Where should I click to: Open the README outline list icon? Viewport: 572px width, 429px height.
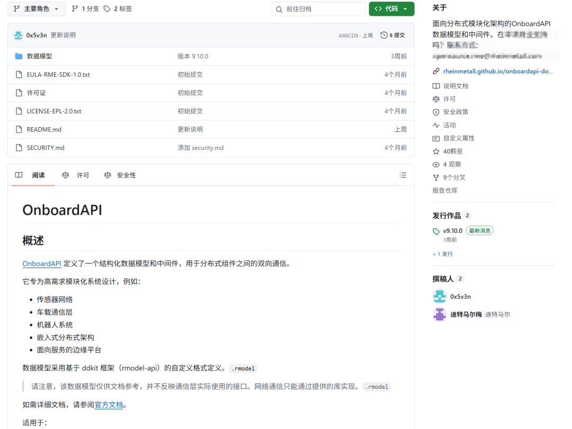tap(403, 175)
